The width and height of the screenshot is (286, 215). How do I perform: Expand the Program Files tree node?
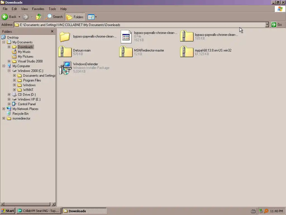[14, 80]
